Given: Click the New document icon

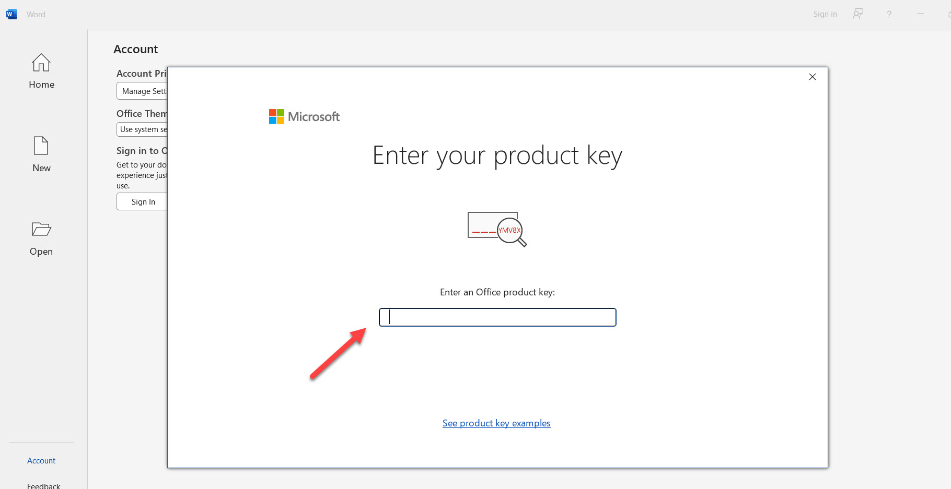Looking at the screenshot, I should coord(41,146).
